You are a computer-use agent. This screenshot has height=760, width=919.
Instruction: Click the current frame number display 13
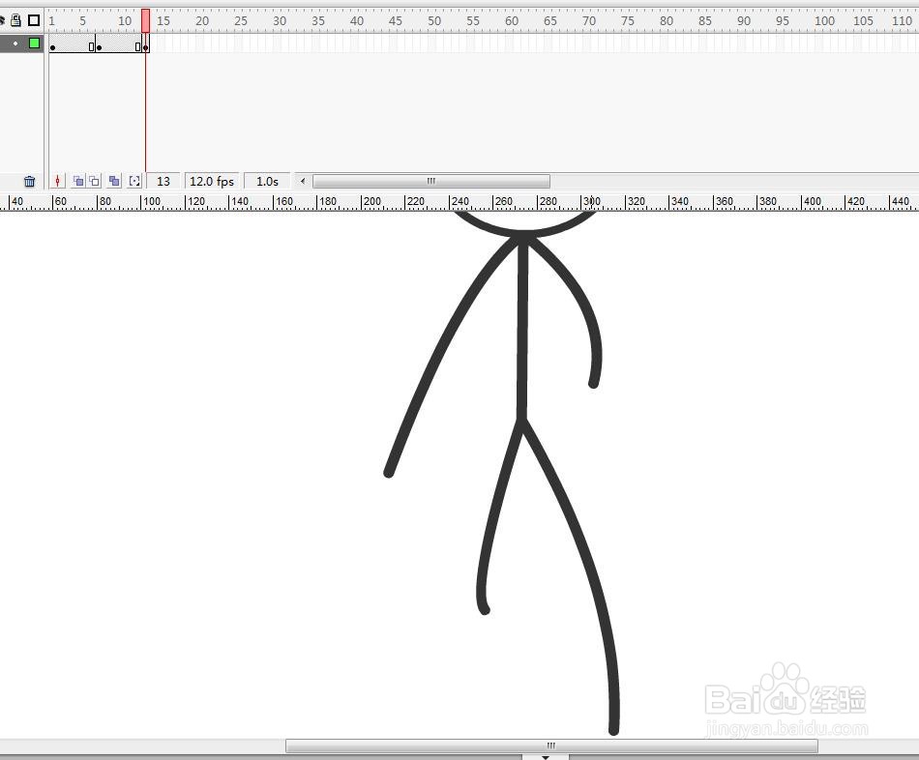pos(163,181)
